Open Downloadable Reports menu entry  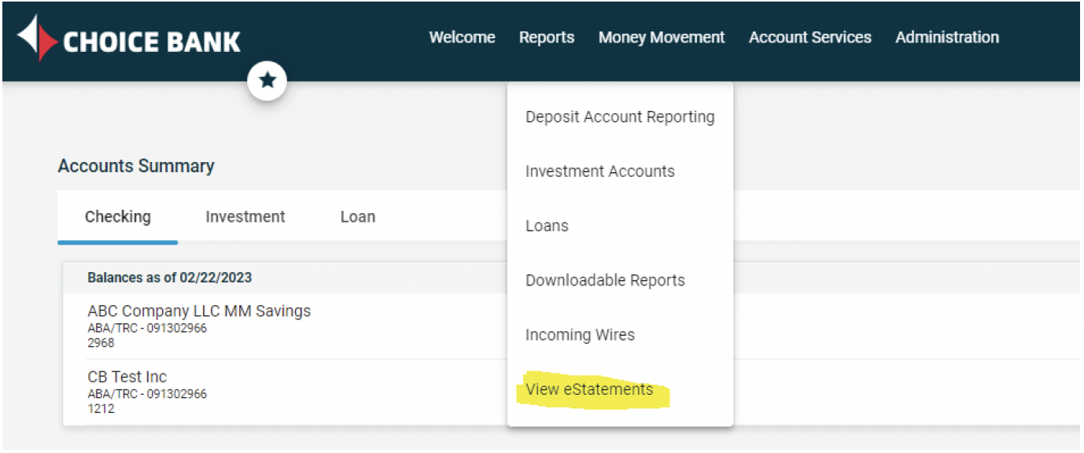pyautogui.click(x=605, y=281)
